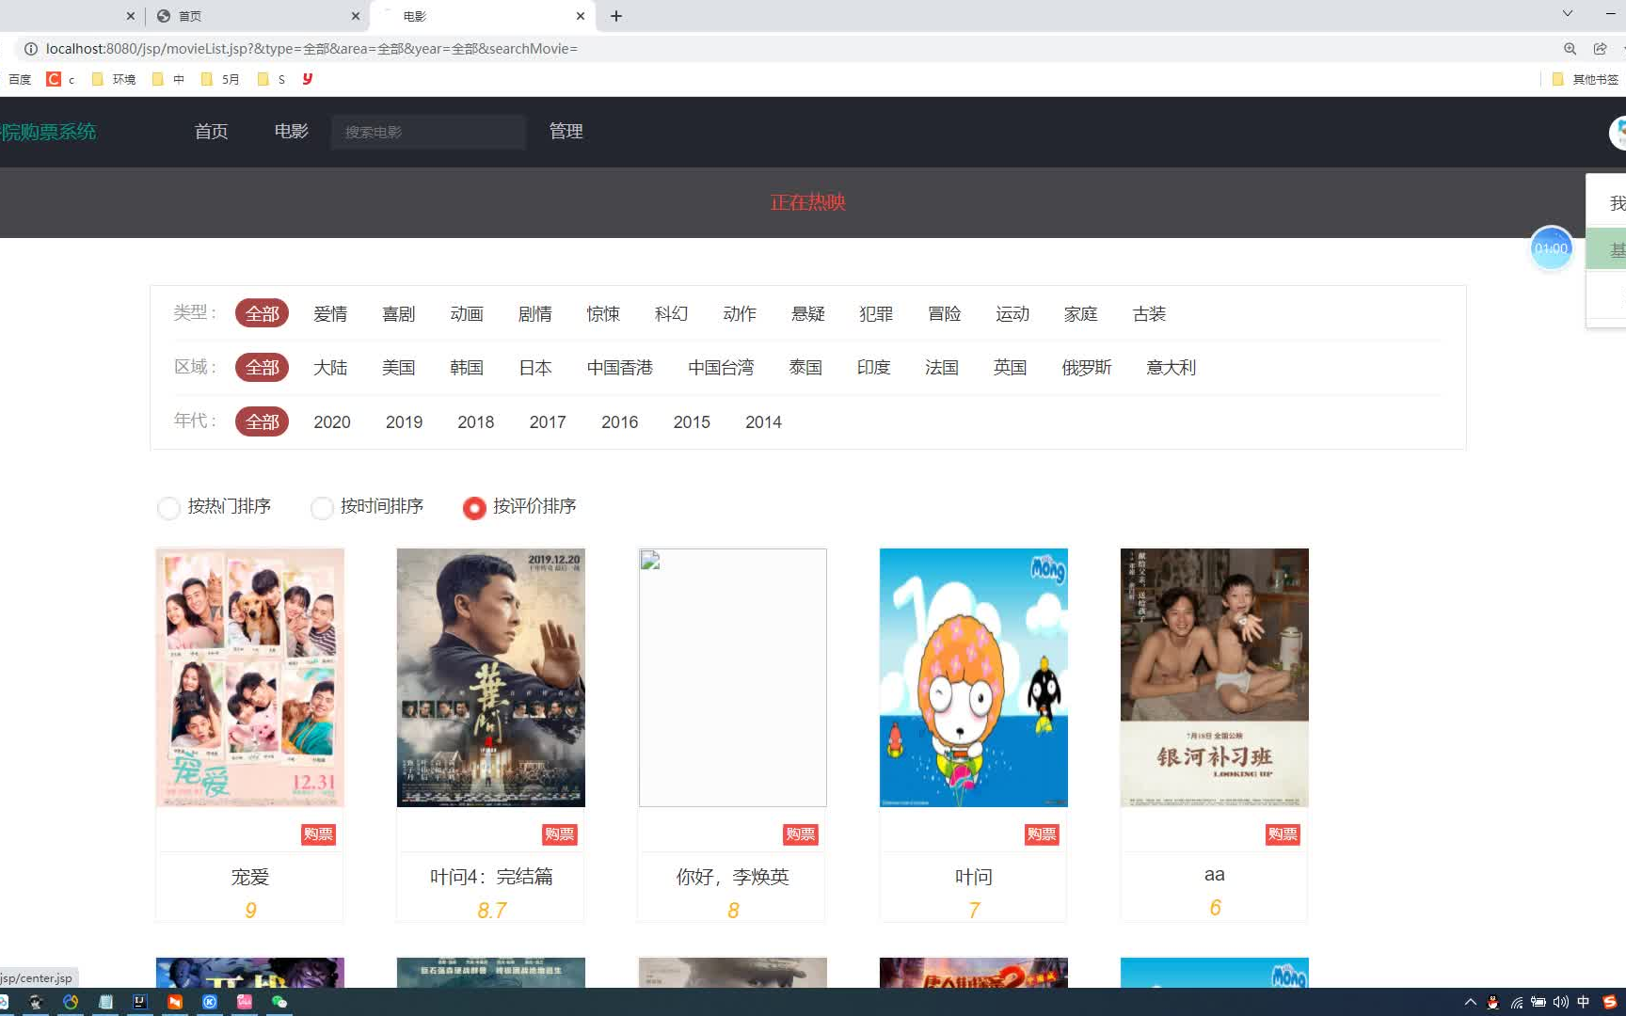Click 购票 for 你好，李焕英
Image resolution: width=1626 pixels, height=1016 pixels.
pyautogui.click(x=801, y=834)
